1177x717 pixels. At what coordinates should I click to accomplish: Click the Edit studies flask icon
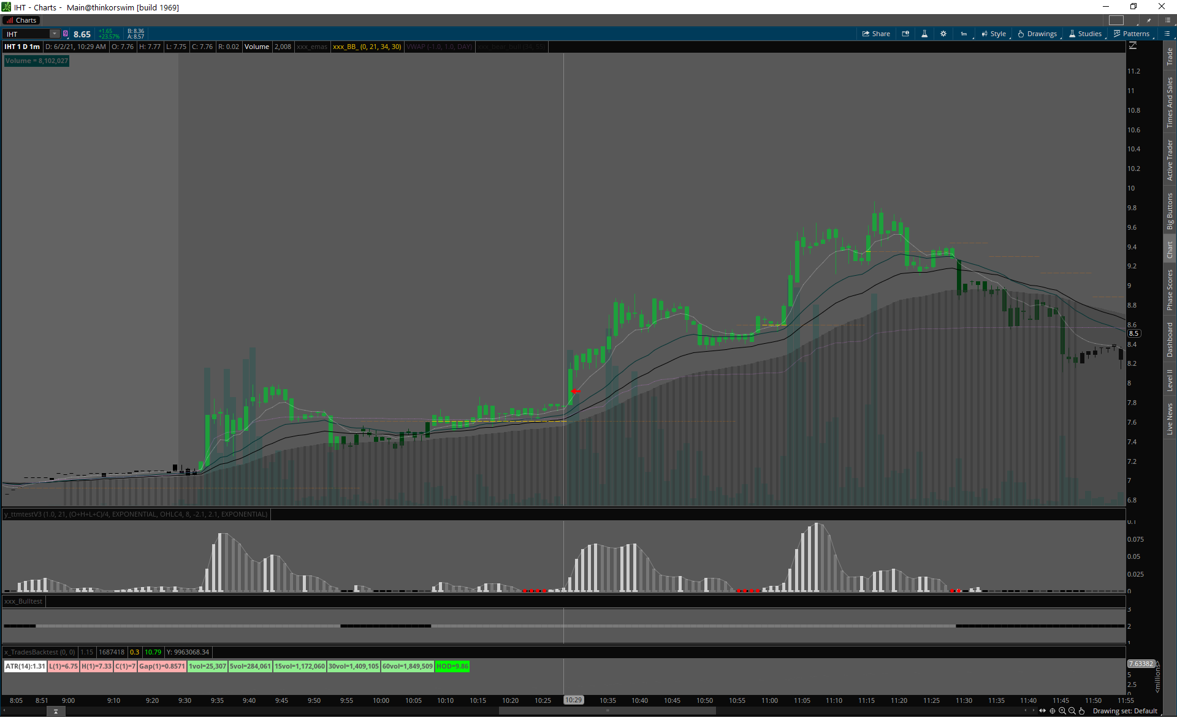pos(924,34)
